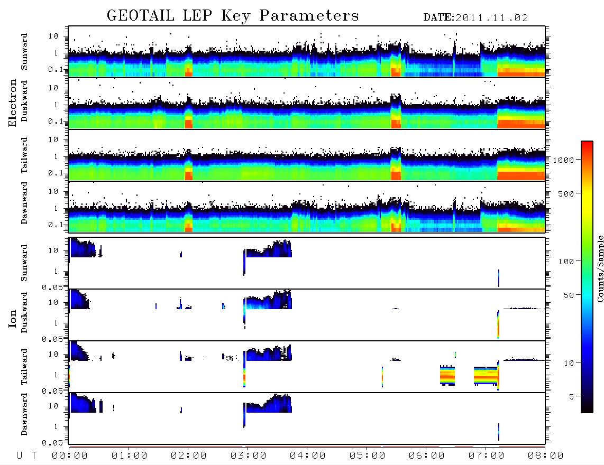Click the '08:00' time tick label
The width and height of the screenshot is (604, 465).
pos(546,456)
